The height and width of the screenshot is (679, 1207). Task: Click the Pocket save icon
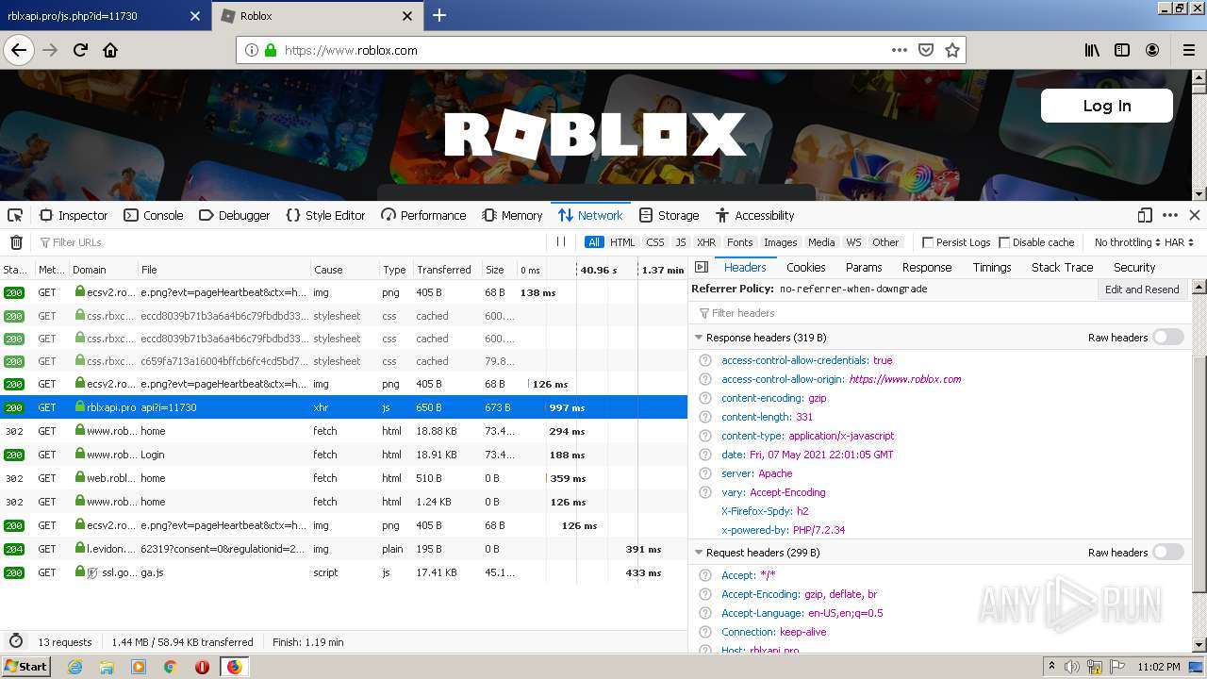point(926,50)
